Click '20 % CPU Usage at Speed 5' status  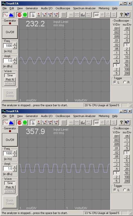pos(102,105)
